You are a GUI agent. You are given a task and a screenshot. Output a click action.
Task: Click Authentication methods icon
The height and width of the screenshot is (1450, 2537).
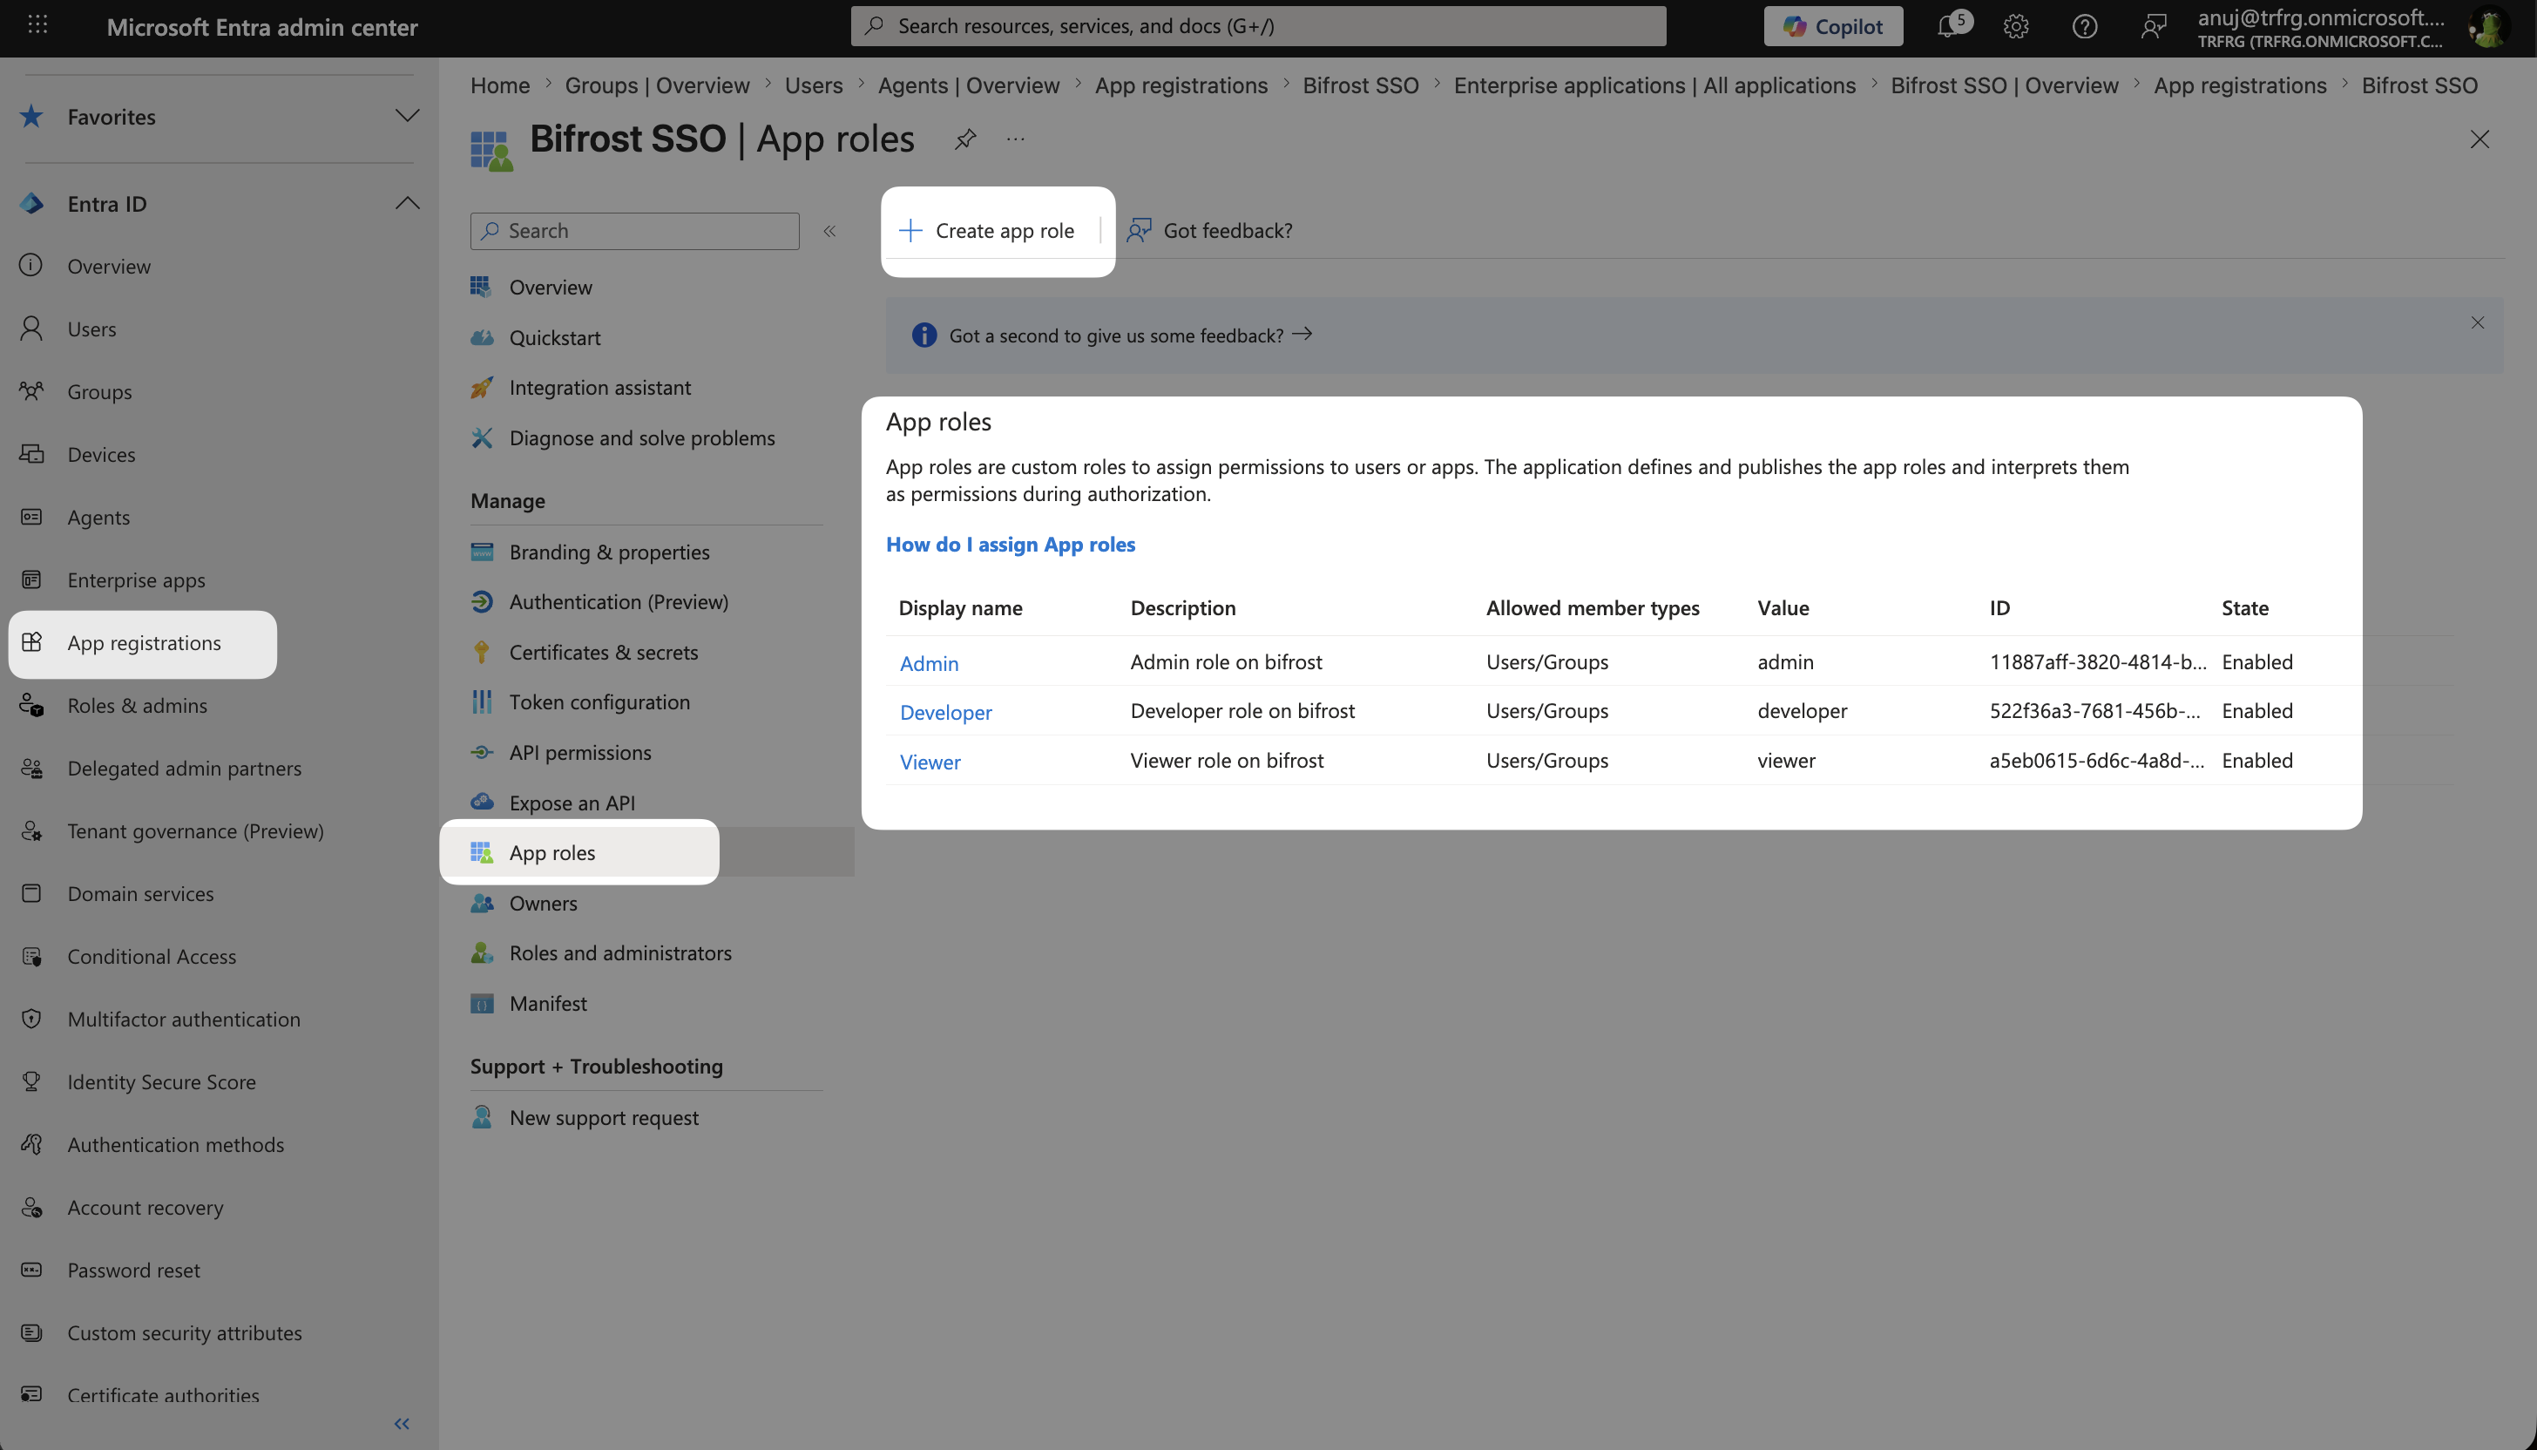pyautogui.click(x=32, y=1144)
